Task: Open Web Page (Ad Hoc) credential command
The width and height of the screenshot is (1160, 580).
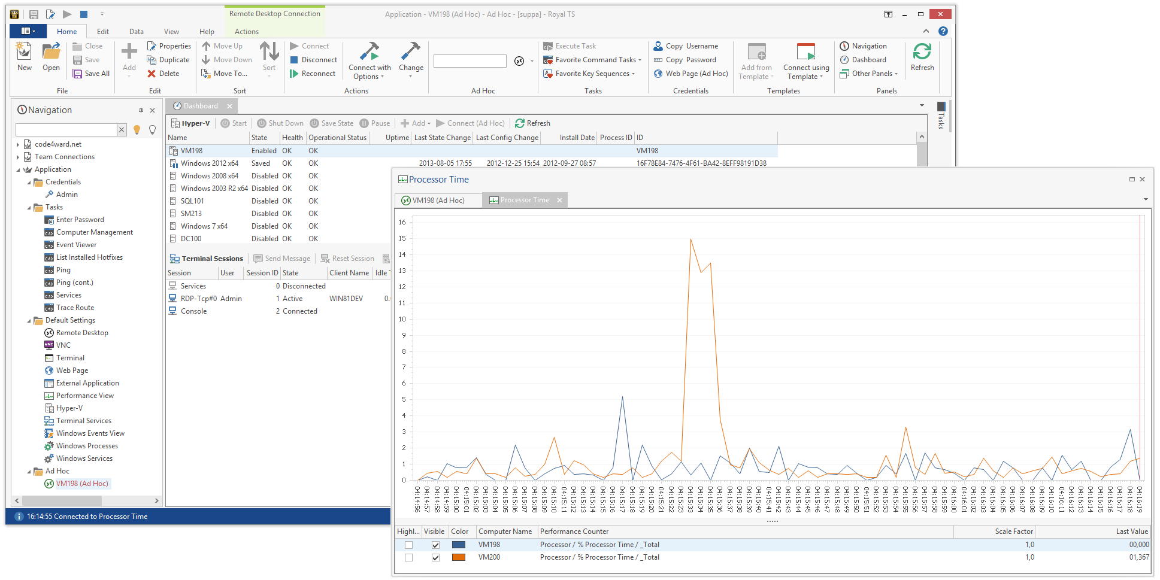Action: 690,74
